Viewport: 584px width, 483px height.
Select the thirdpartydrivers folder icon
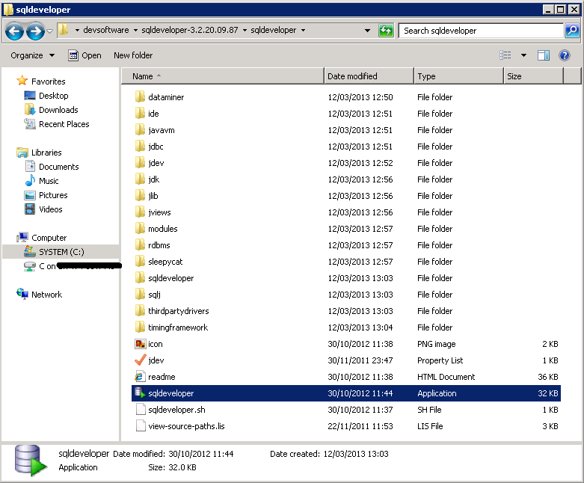[x=140, y=310]
